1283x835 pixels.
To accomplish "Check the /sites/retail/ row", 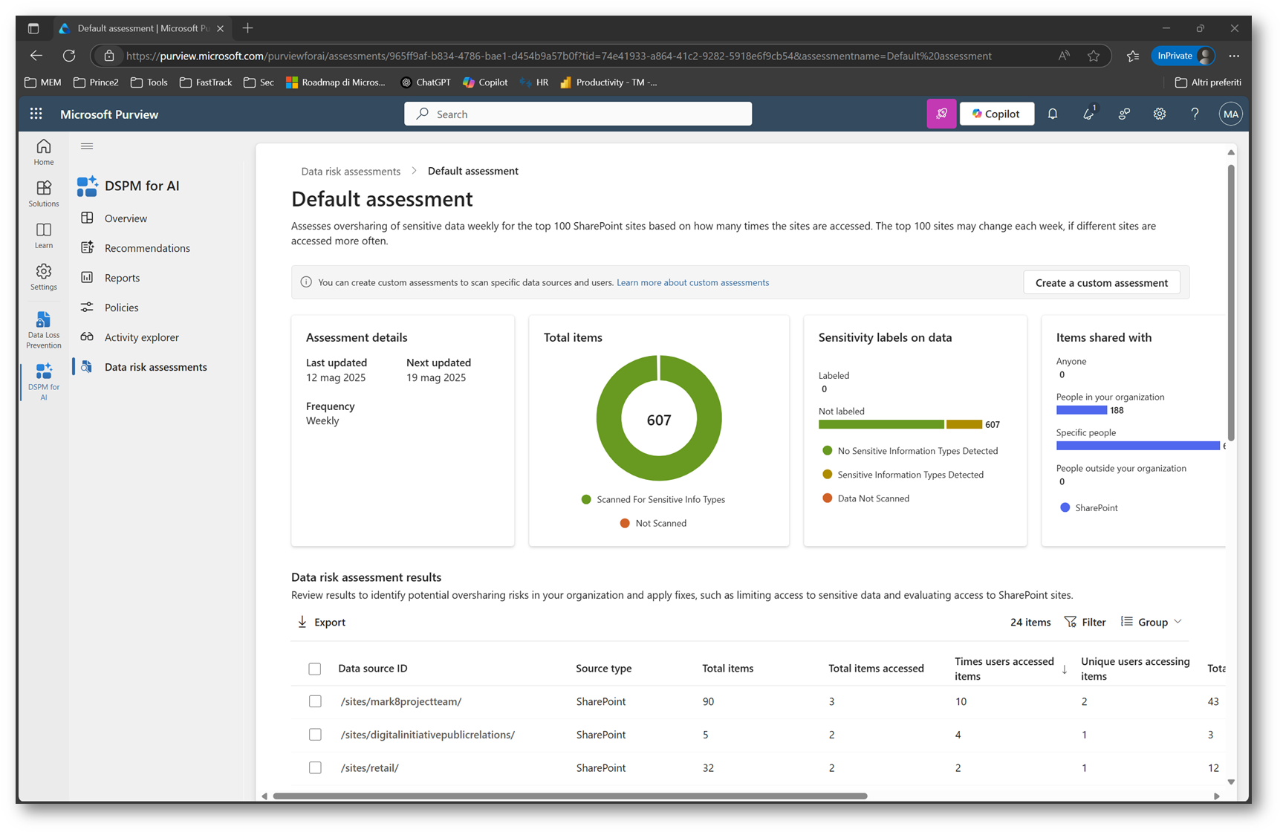I will [315, 767].
